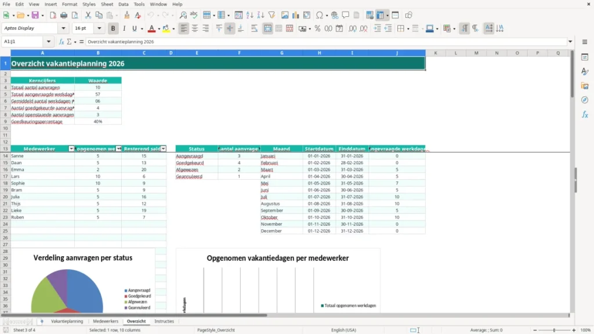Open the sidebar Gallery panel
This screenshot has width=594, height=334.
click(x=585, y=86)
